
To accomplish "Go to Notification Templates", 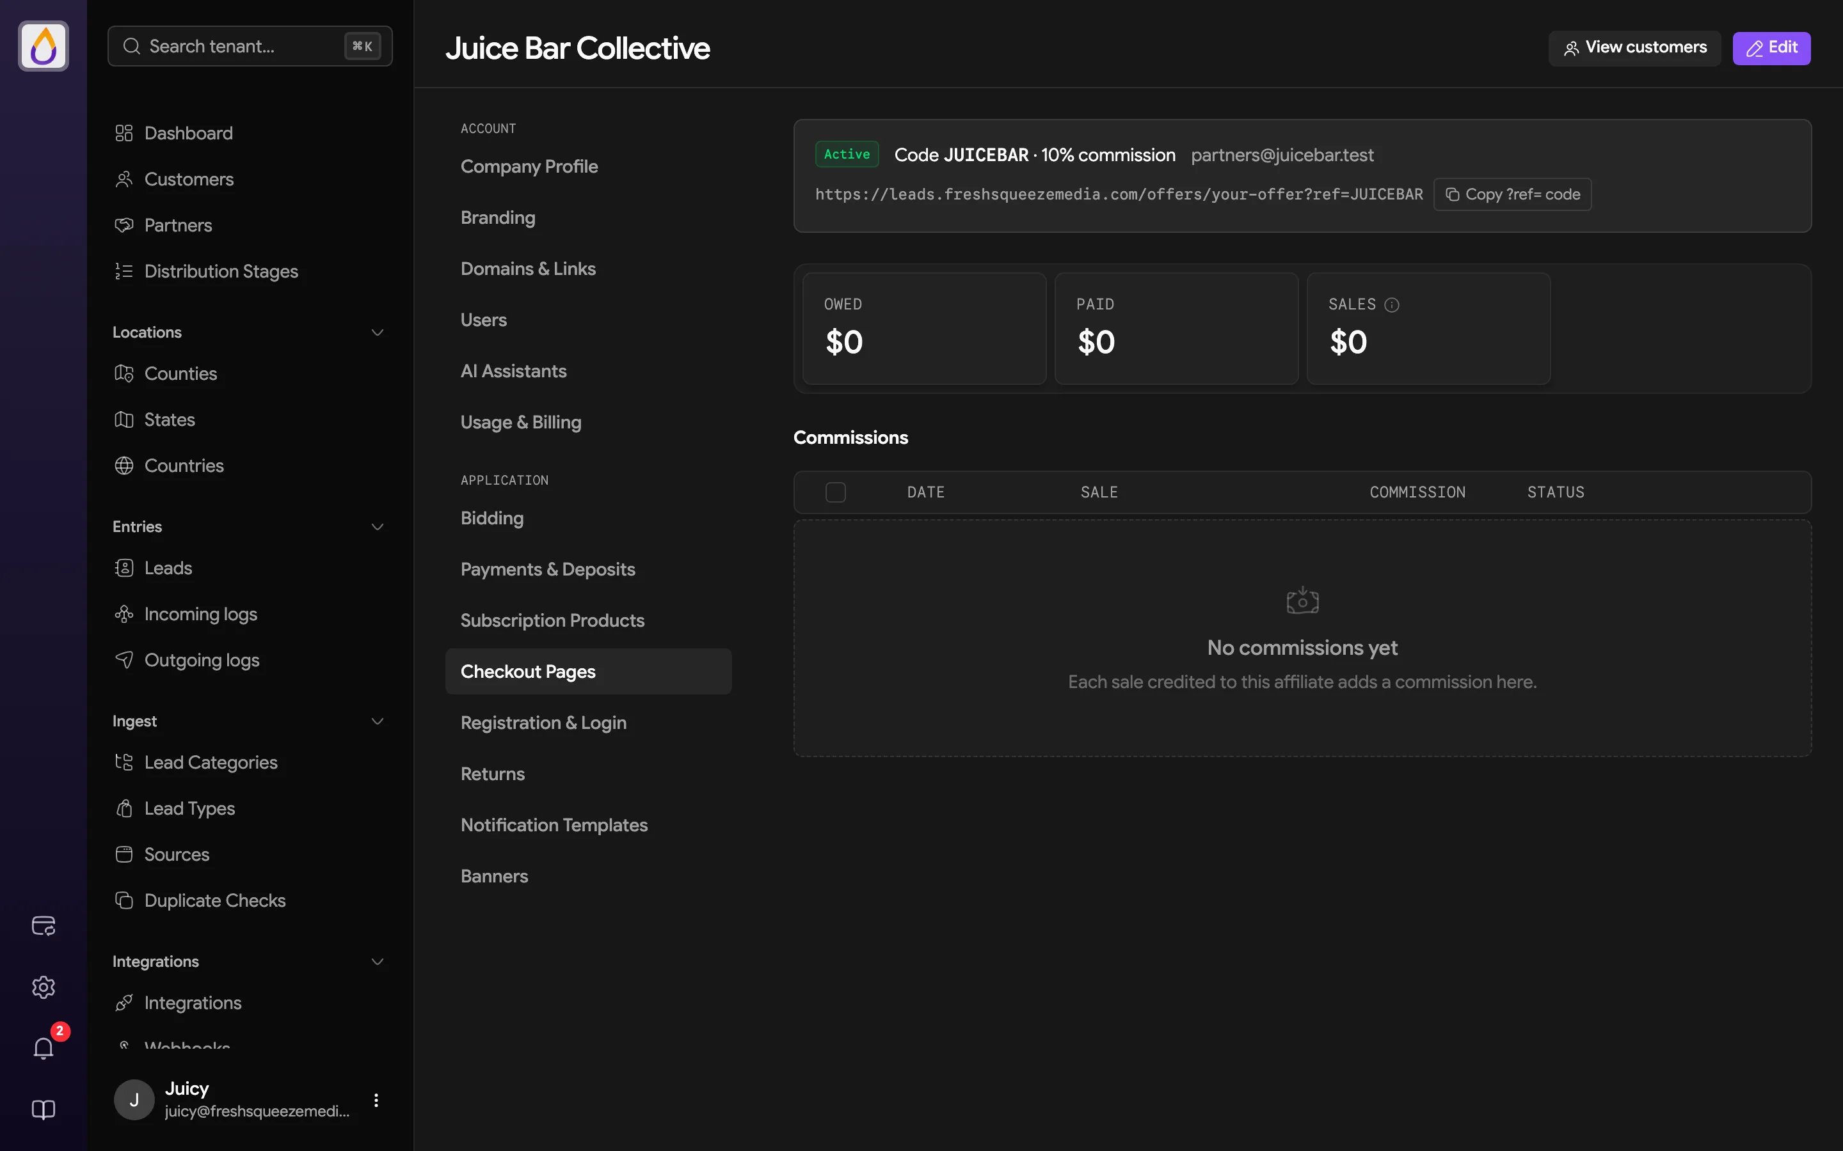I will click(589, 825).
